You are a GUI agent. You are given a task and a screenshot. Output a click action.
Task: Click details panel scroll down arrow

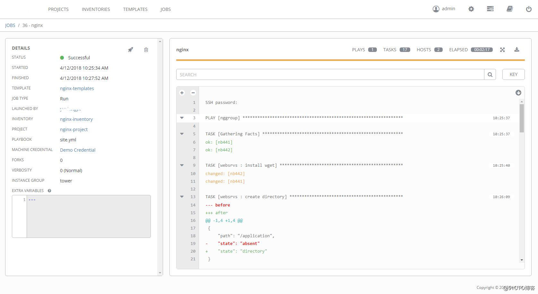pyautogui.click(x=160, y=273)
